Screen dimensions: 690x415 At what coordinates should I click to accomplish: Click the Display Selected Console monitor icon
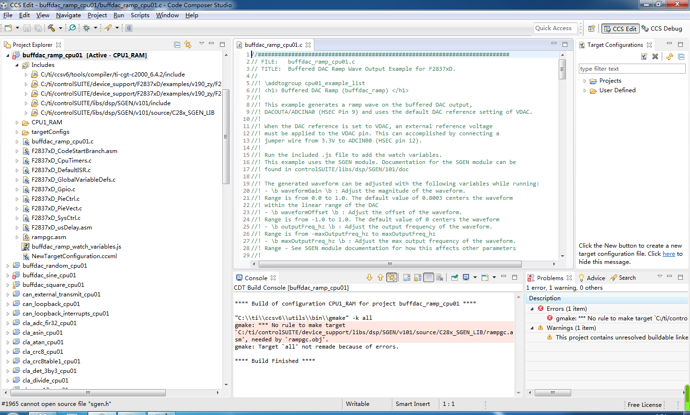(466, 278)
